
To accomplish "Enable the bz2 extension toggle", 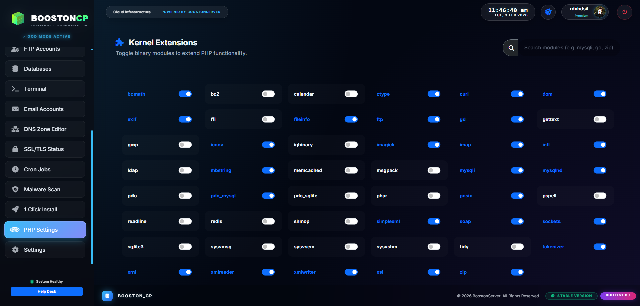I will click(268, 94).
